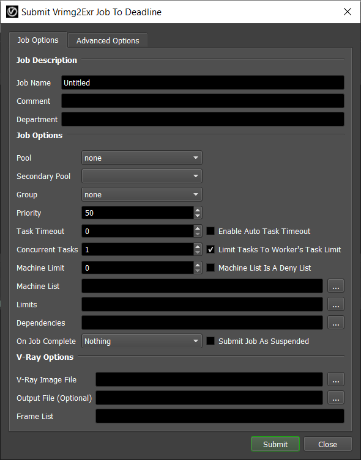
Task: Enable Auto Task Timeout checkbox
Action: tap(210, 231)
